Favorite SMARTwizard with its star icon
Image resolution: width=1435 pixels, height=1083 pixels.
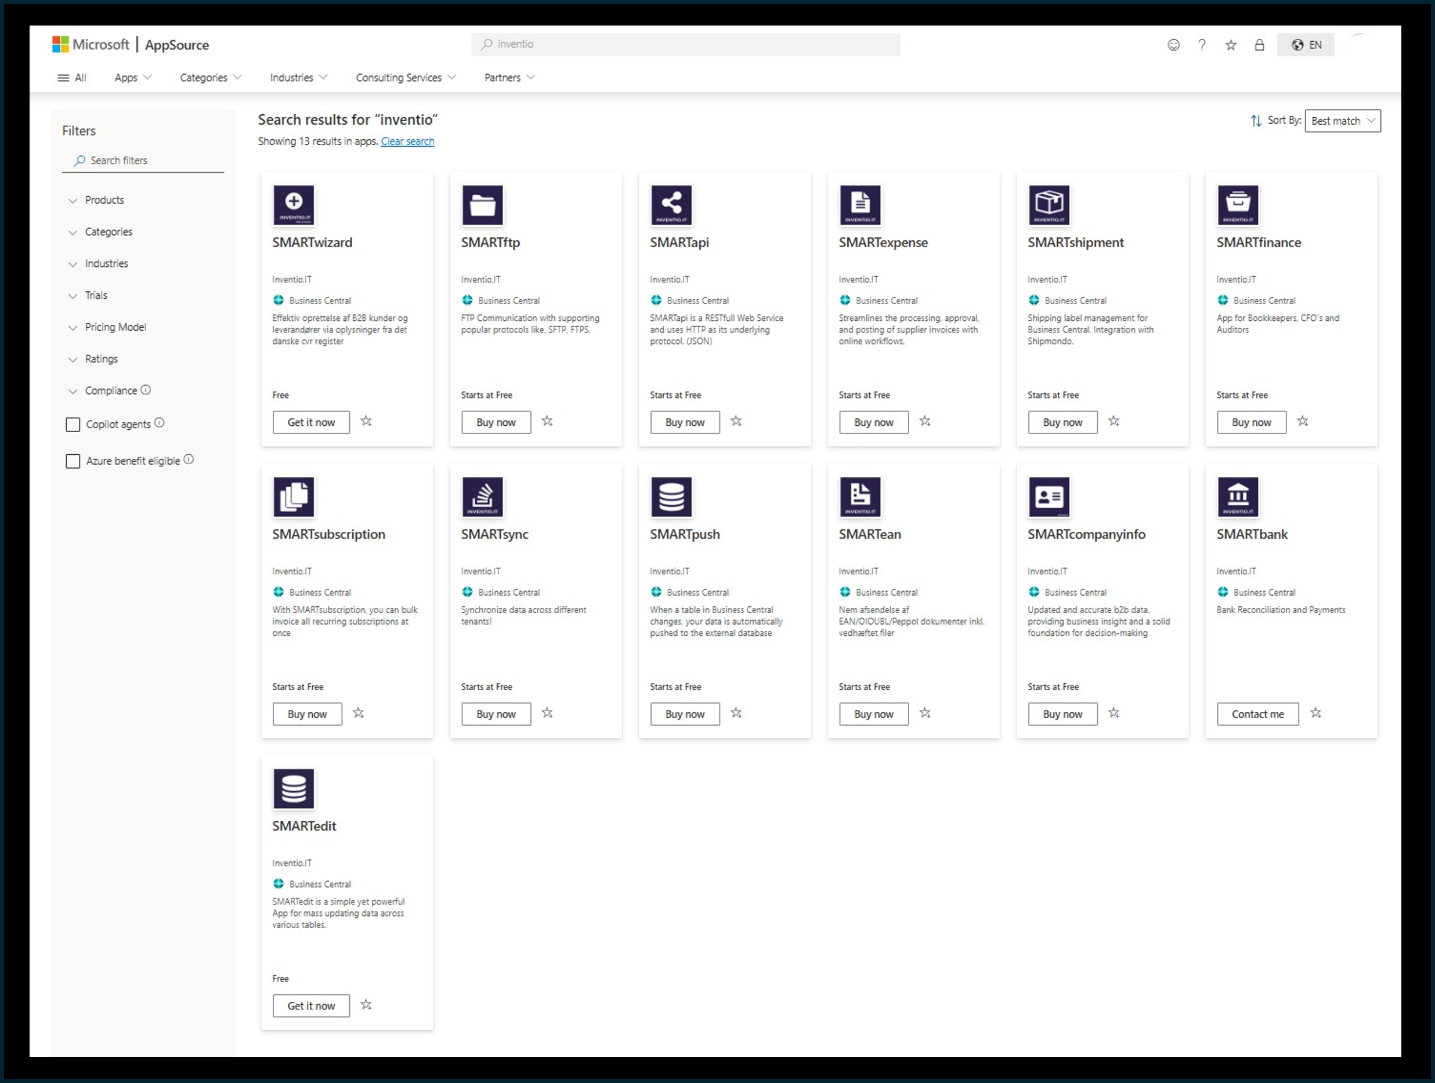click(367, 422)
